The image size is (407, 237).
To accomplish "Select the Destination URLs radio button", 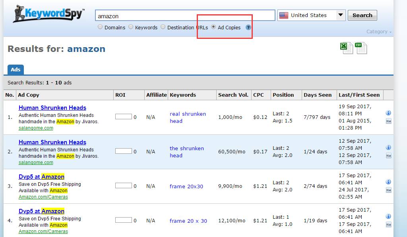I will pyautogui.click(x=163, y=27).
